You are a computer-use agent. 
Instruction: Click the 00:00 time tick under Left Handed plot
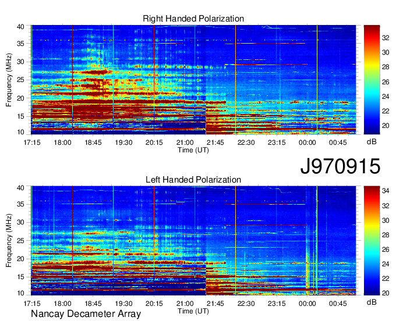pos(307,304)
